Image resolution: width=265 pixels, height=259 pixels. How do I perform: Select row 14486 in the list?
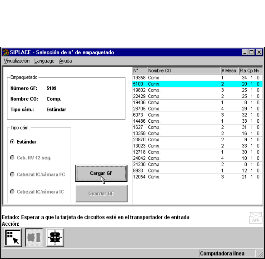point(198,121)
